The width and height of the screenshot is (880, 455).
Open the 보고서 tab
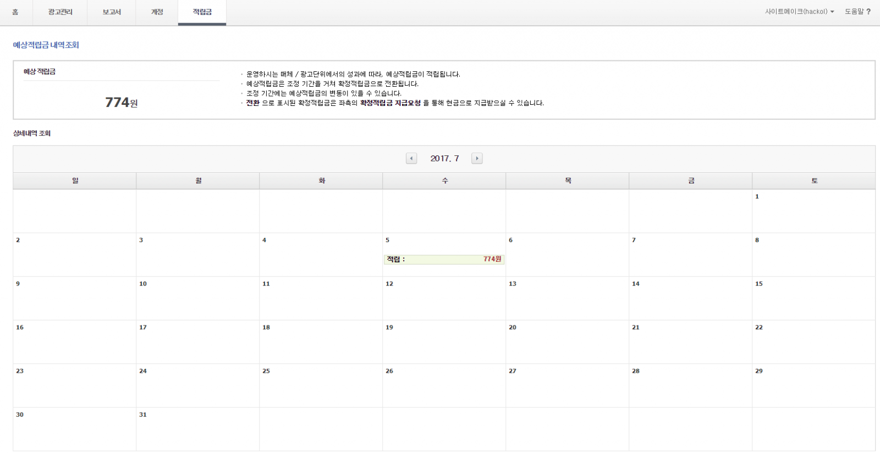click(x=111, y=12)
